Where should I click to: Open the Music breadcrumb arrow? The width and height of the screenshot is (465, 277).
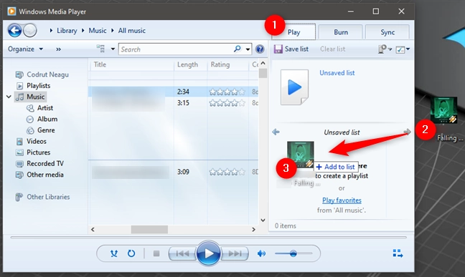(x=83, y=30)
